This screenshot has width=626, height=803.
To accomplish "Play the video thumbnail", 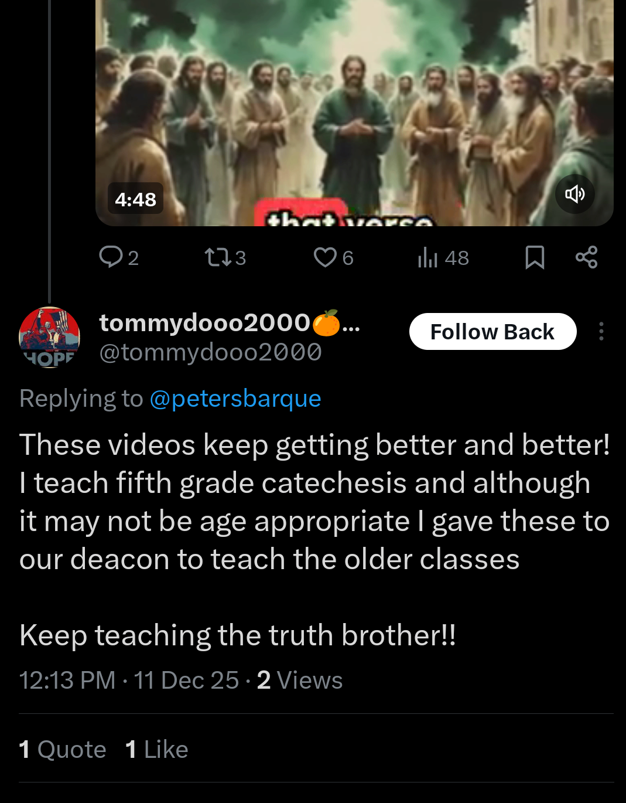I will 354,111.
